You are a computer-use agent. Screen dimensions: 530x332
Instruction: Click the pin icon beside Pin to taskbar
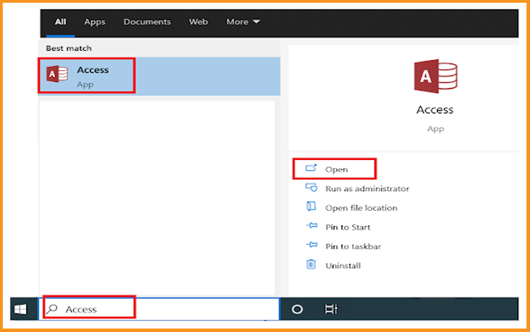point(312,245)
